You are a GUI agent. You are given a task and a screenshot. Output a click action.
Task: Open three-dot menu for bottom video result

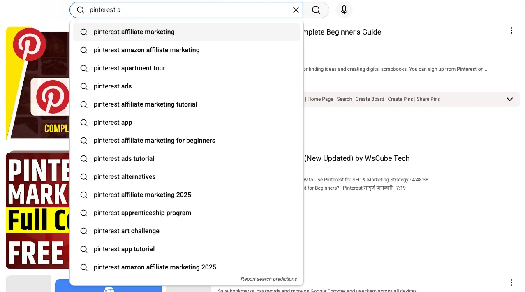point(511,283)
